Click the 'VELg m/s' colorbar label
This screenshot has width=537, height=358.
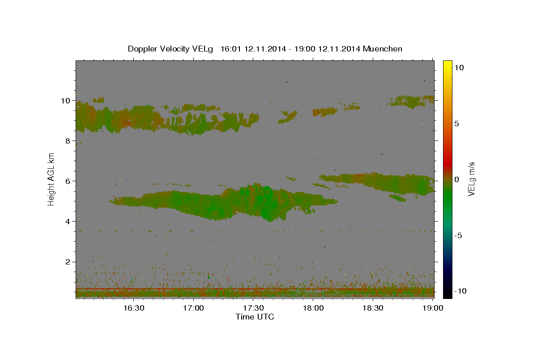[x=471, y=179]
